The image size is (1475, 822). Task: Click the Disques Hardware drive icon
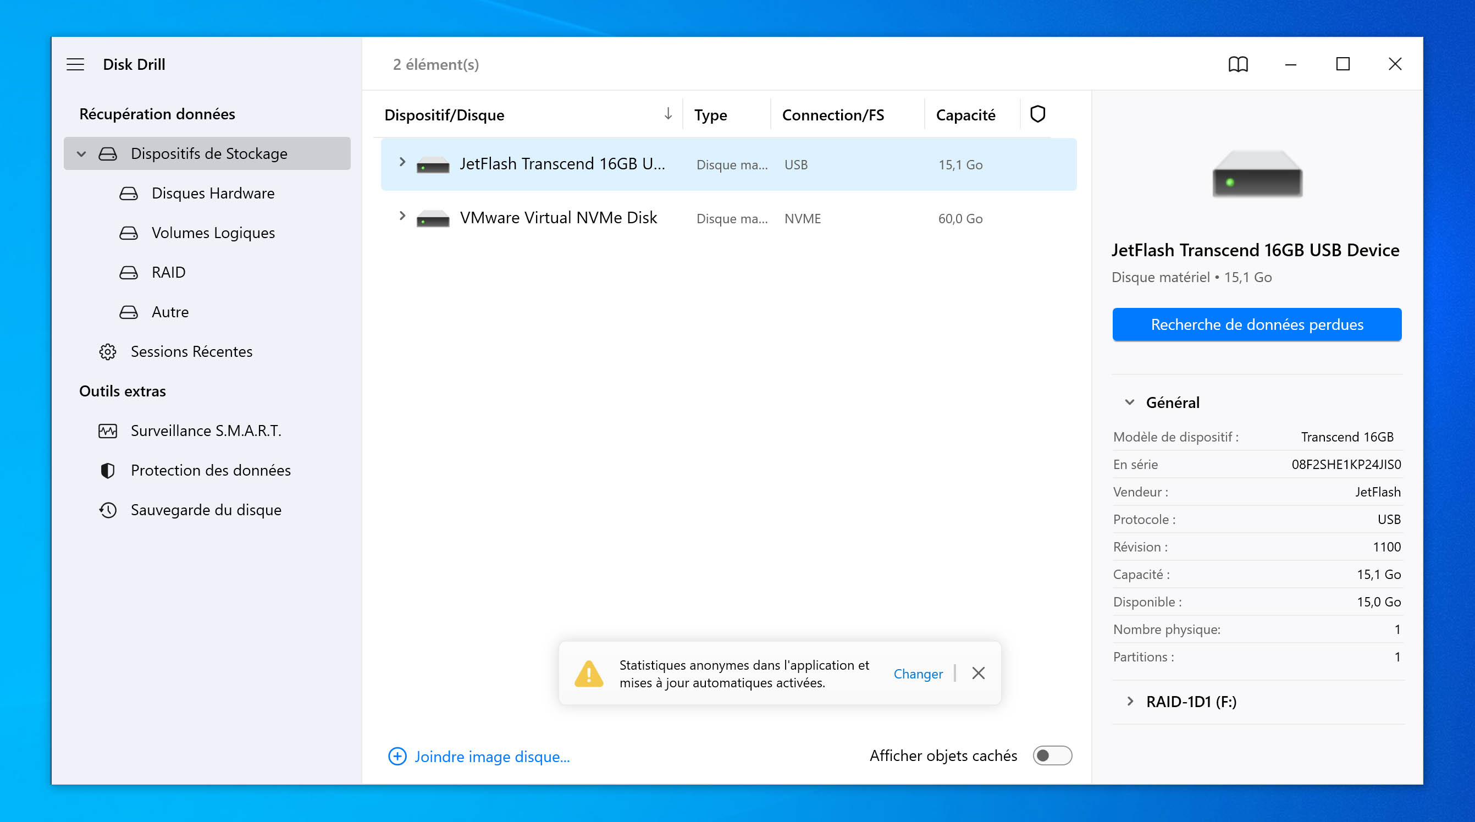pyautogui.click(x=128, y=193)
